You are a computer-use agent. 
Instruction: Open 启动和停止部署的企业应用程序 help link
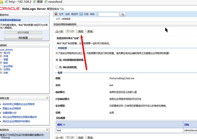click(x=18, y=104)
